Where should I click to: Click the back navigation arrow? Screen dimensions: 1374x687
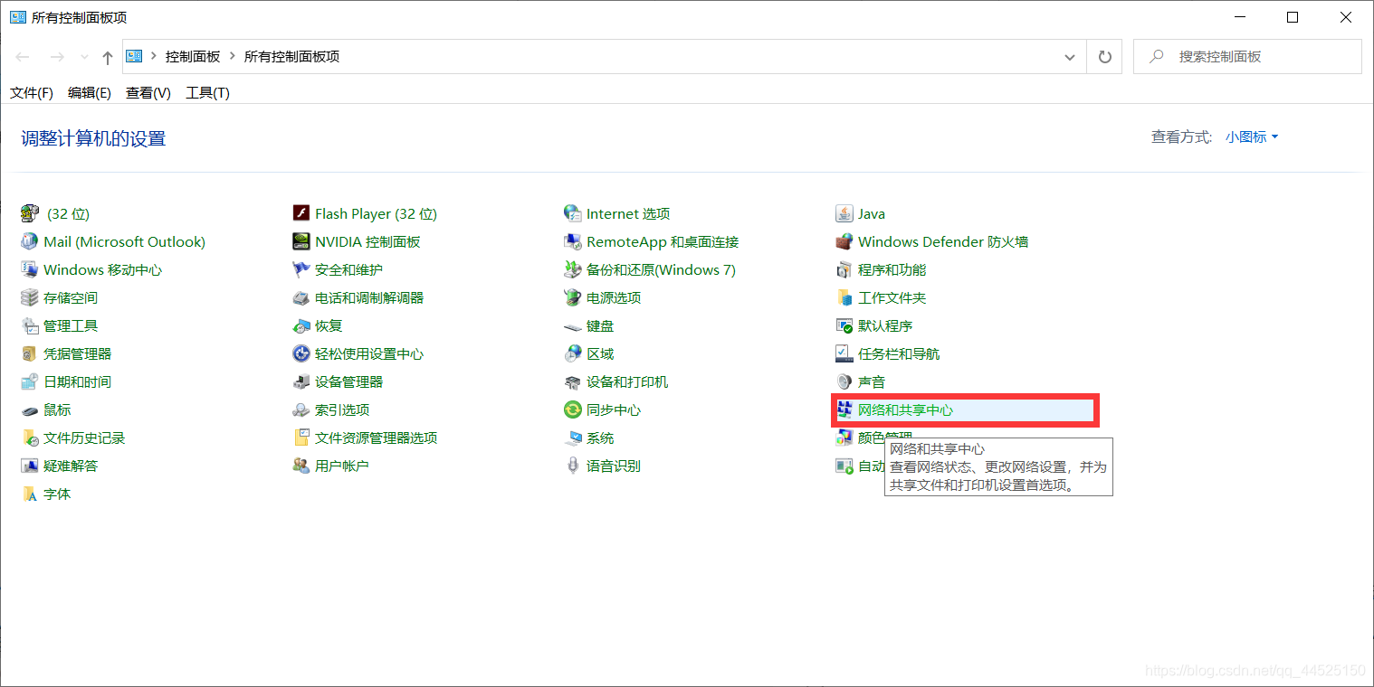[x=23, y=57]
